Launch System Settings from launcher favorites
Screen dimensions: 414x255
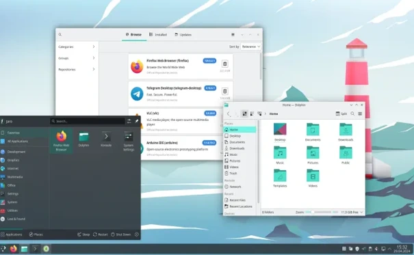(x=129, y=142)
